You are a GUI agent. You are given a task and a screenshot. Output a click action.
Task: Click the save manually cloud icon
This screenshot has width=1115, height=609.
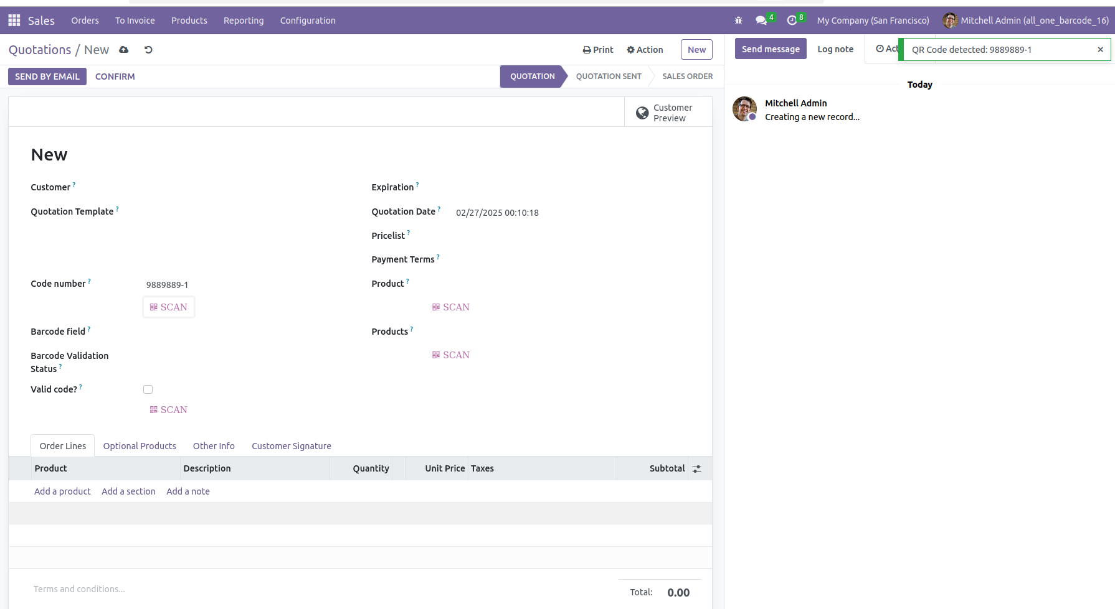[124, 50]
